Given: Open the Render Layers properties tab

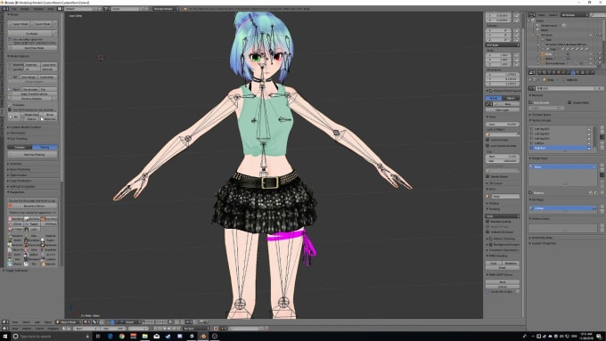Looking at the screenshot, I should click(545, 72).
